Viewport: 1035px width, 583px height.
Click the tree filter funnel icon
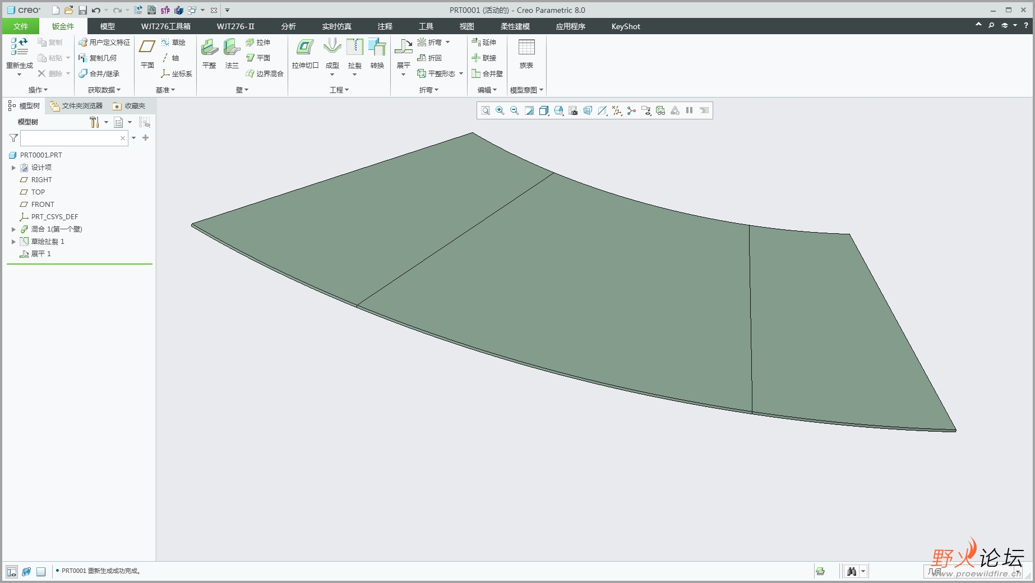[13, 138]
